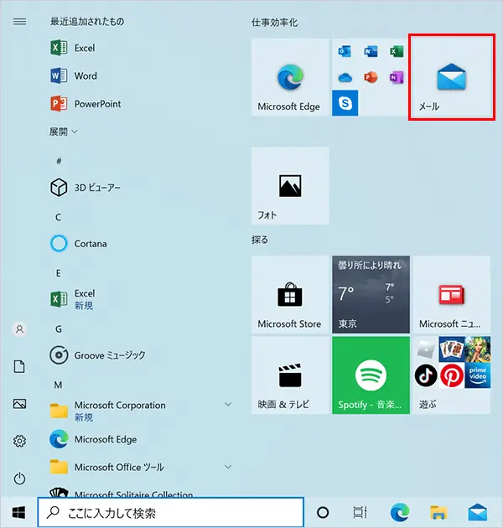Open the メール tile
Screen dimensions: 503x528
point(452,77)
